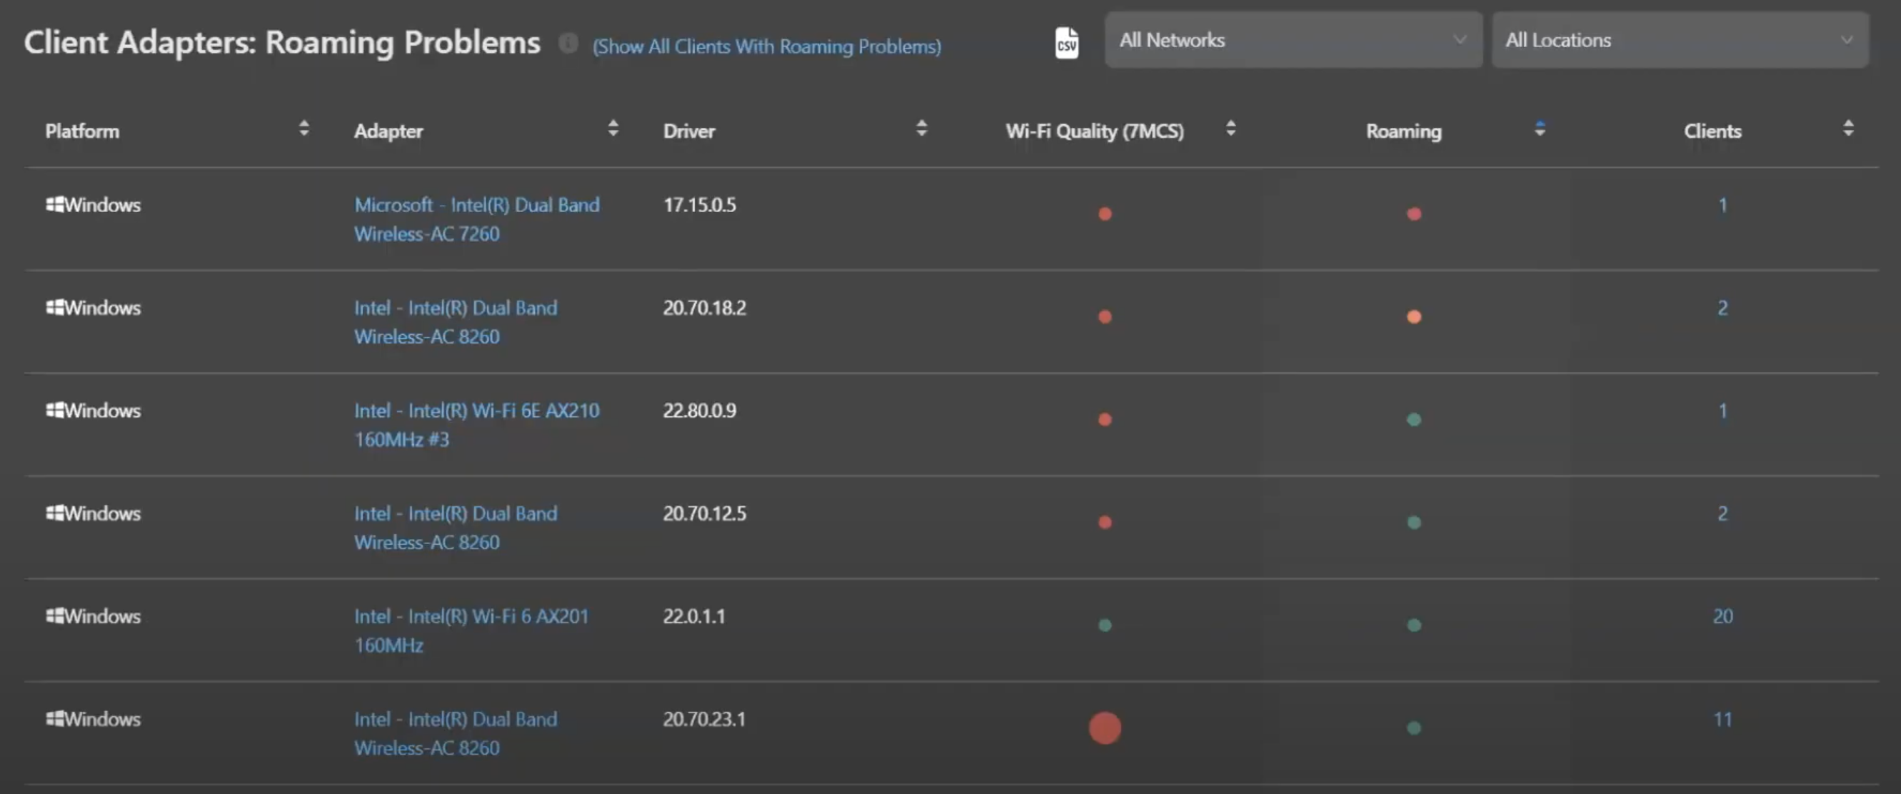Image resolution: width=1901 pixels, height=794 pixels.
Task: Click the info icon beside the page title
Action: click(x=568, y=43)
